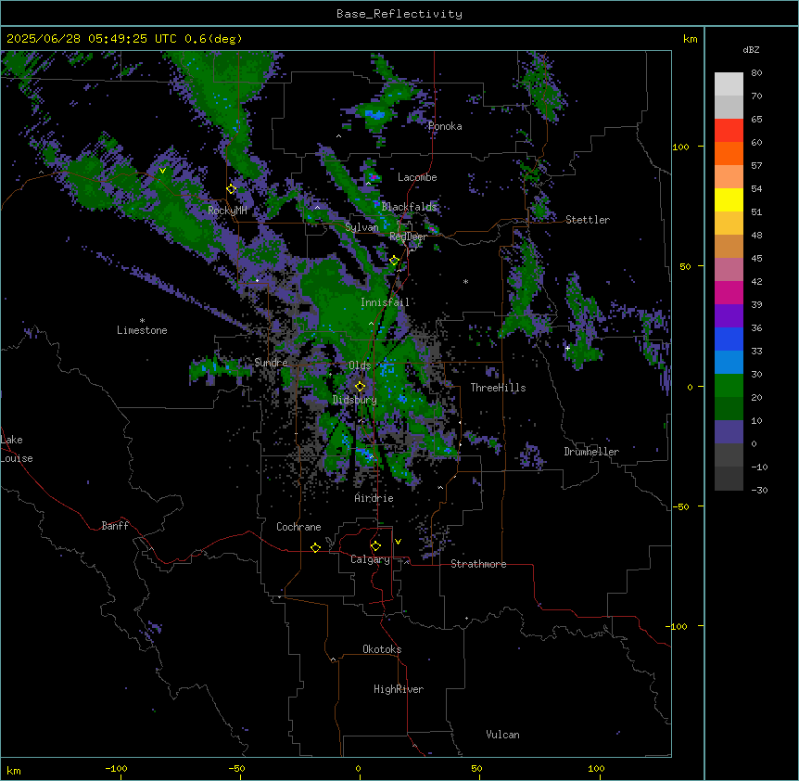Select the red 60-65 dBZ legend swatch

tap(729, 130)
